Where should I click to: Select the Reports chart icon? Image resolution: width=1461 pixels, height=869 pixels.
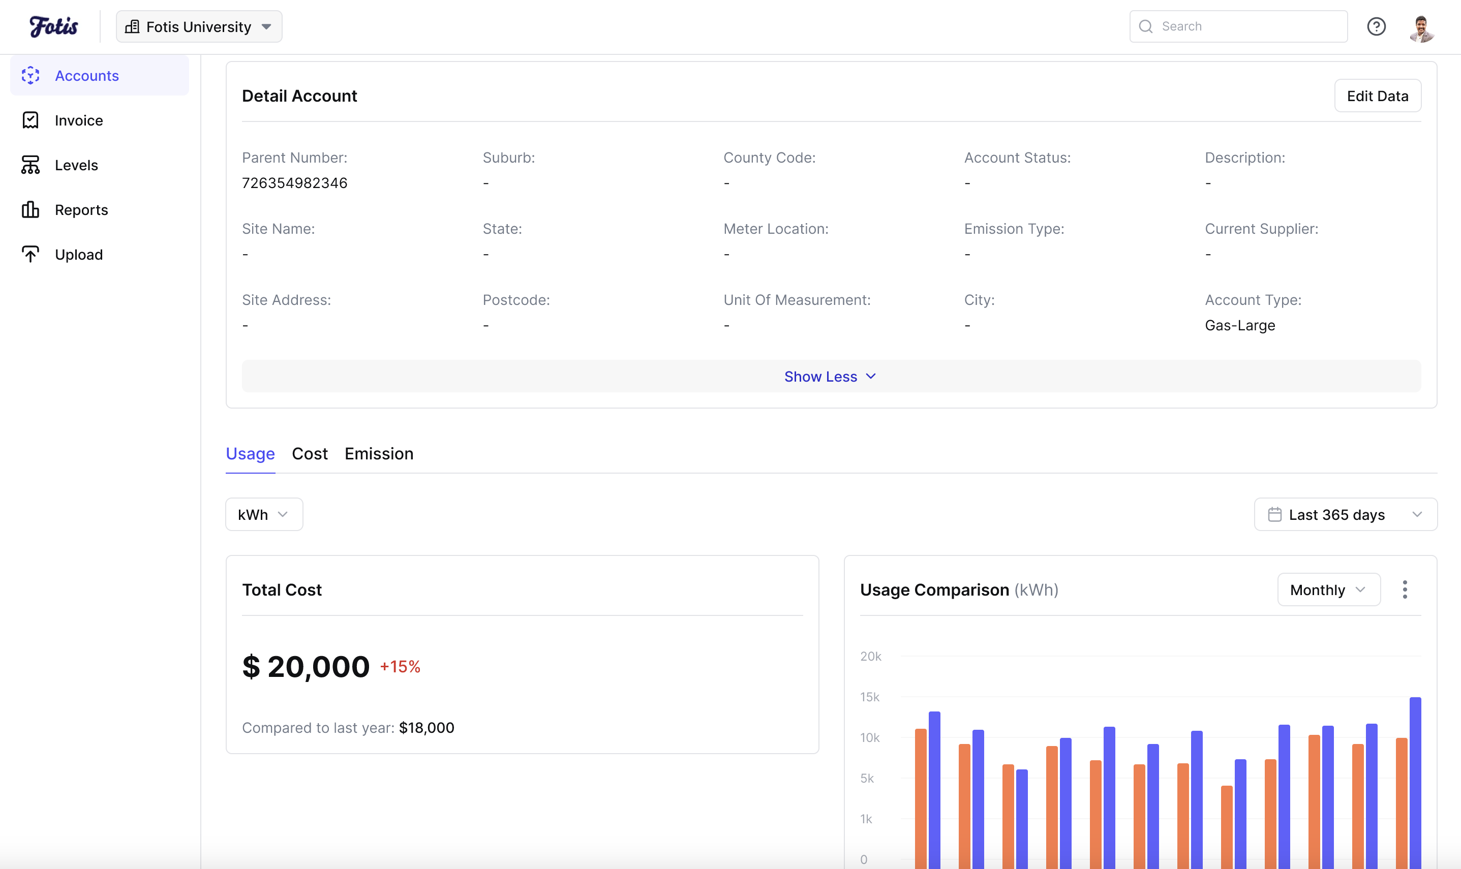(x=31, y=210)
